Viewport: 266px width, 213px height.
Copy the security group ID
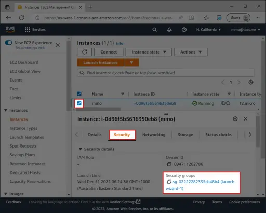tap(169, 182)
